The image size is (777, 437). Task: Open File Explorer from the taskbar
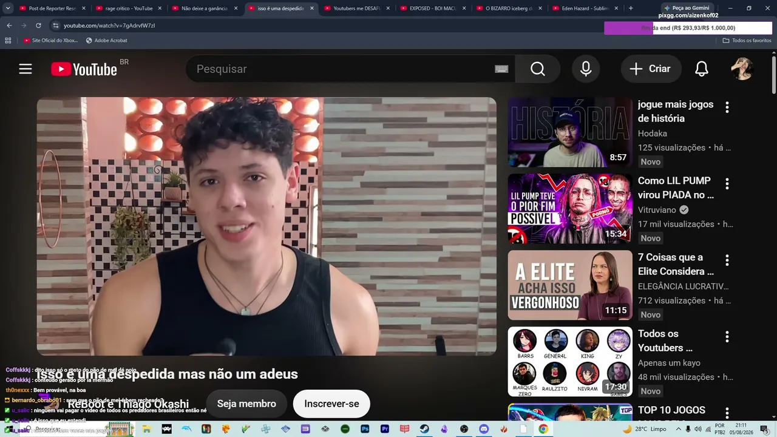coord(147,429)
